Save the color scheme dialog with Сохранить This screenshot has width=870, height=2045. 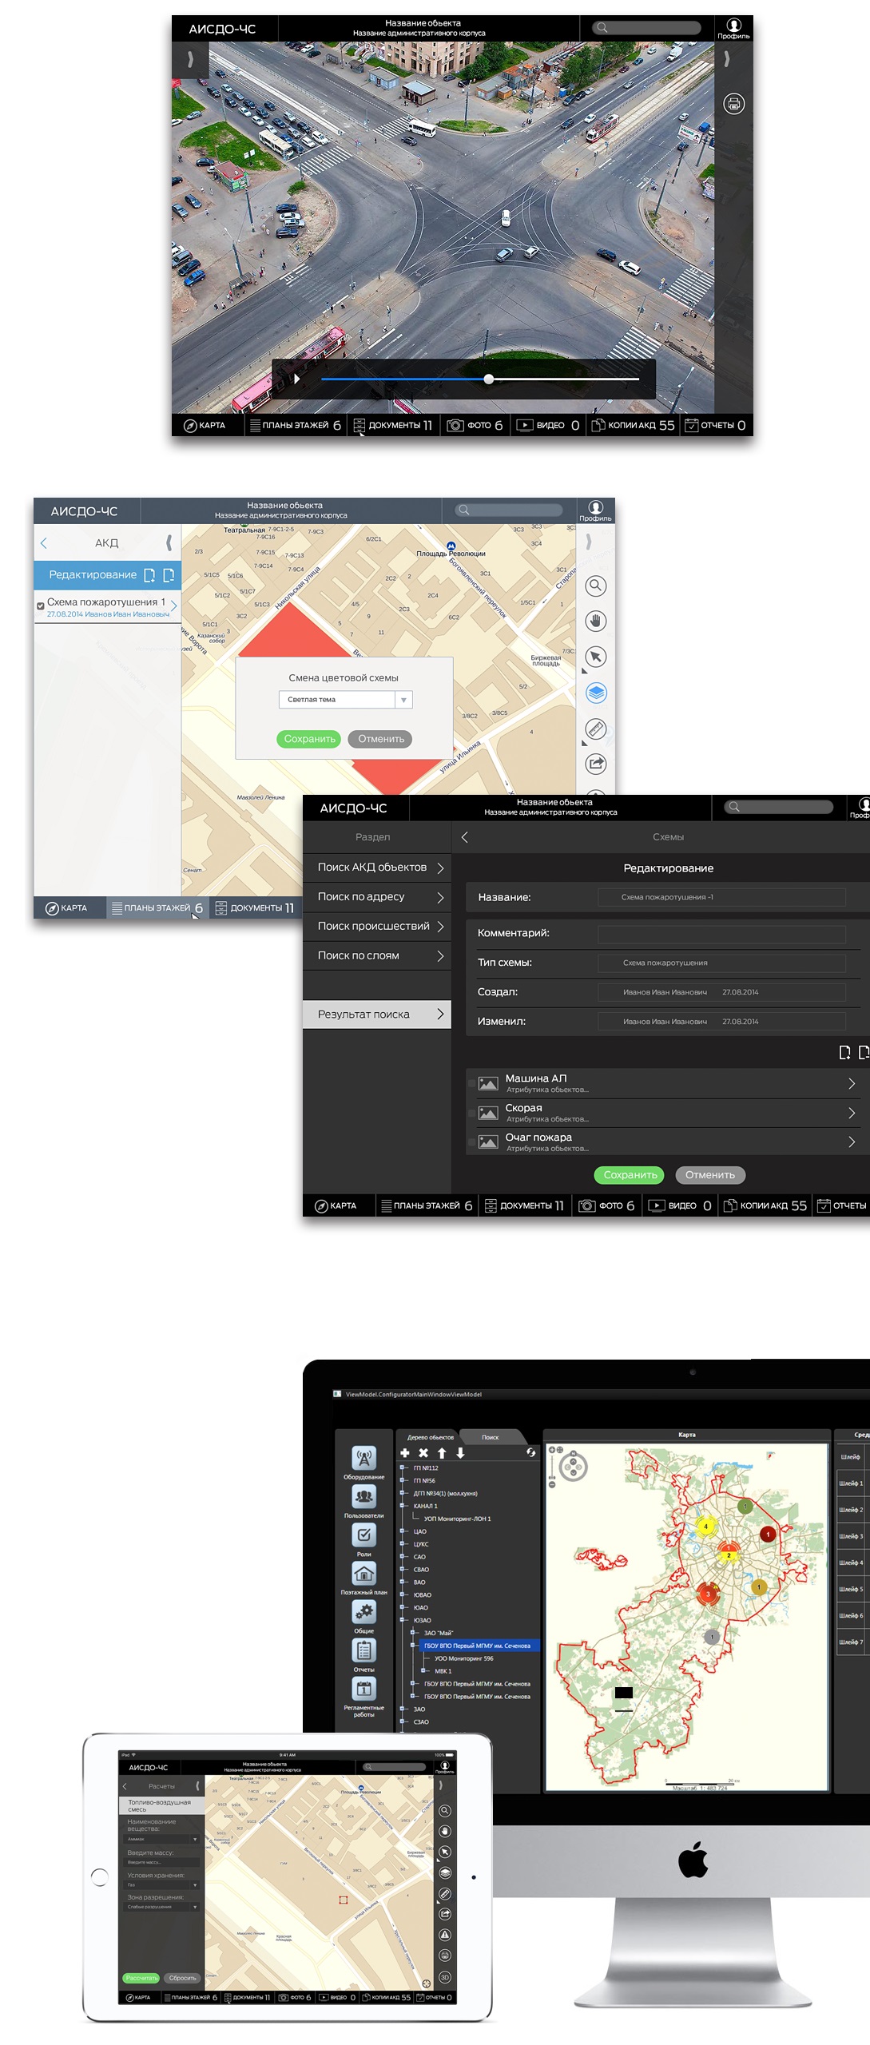[309, 739]
